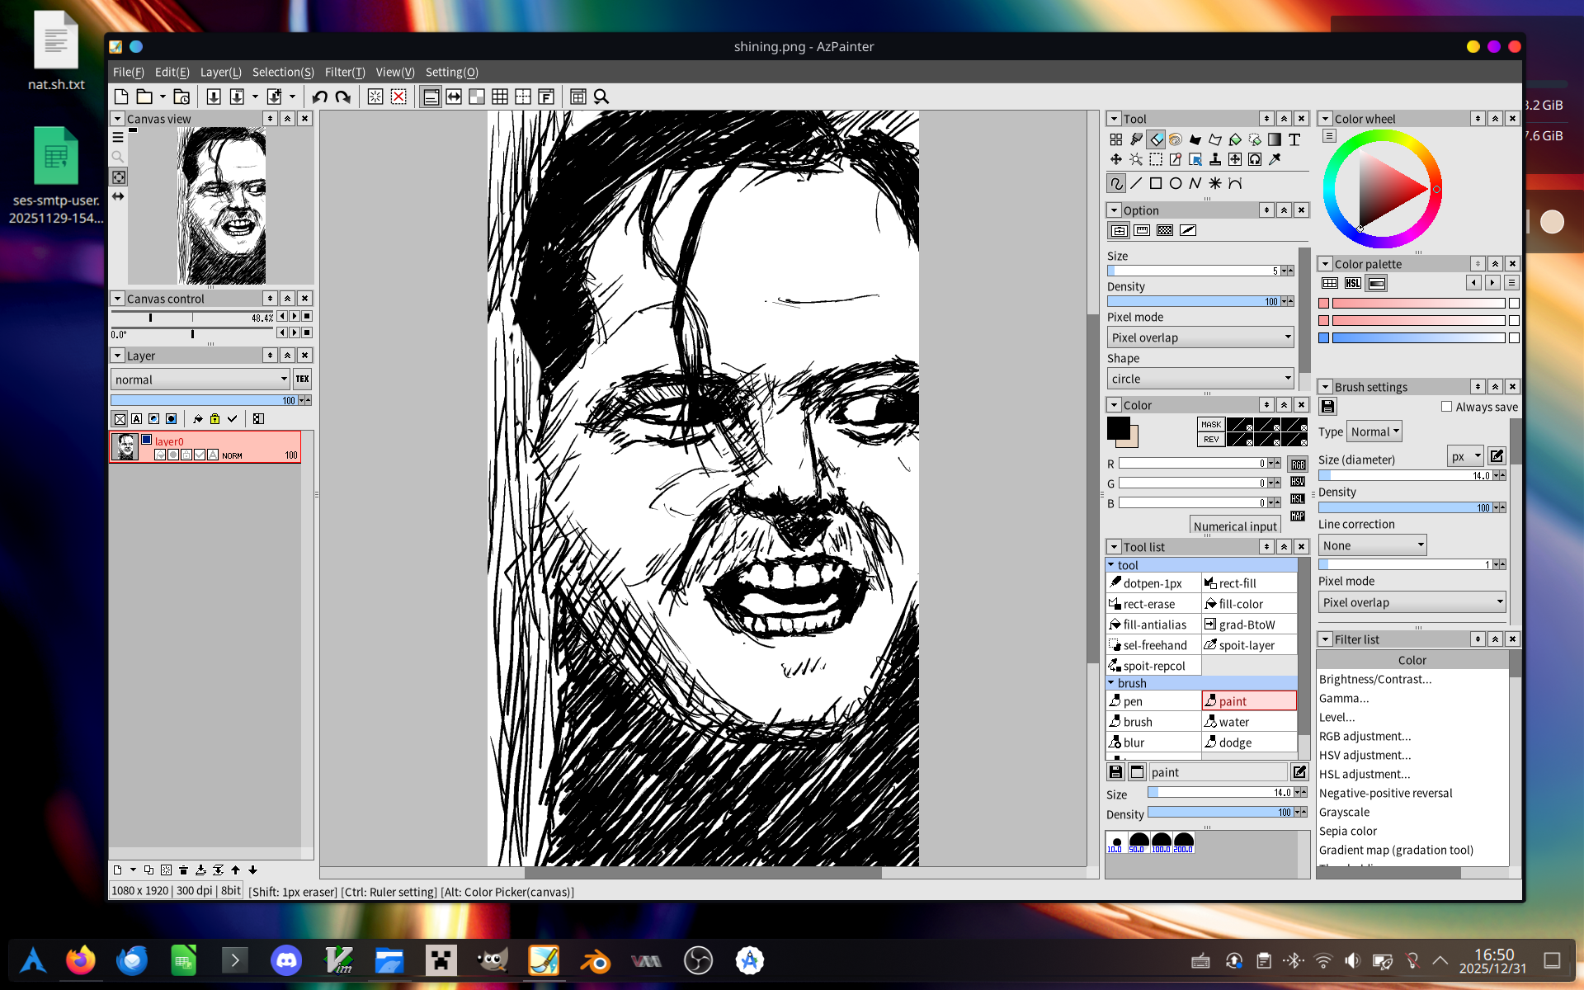Open the Filter(T) menu
This screenshot has height=990, width=1584.
[x=344, y=72]
